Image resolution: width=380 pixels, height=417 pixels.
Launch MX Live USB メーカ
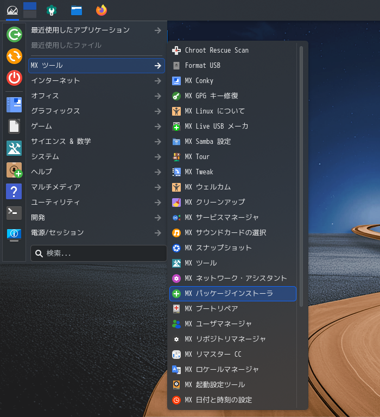[x=233, y=126]
